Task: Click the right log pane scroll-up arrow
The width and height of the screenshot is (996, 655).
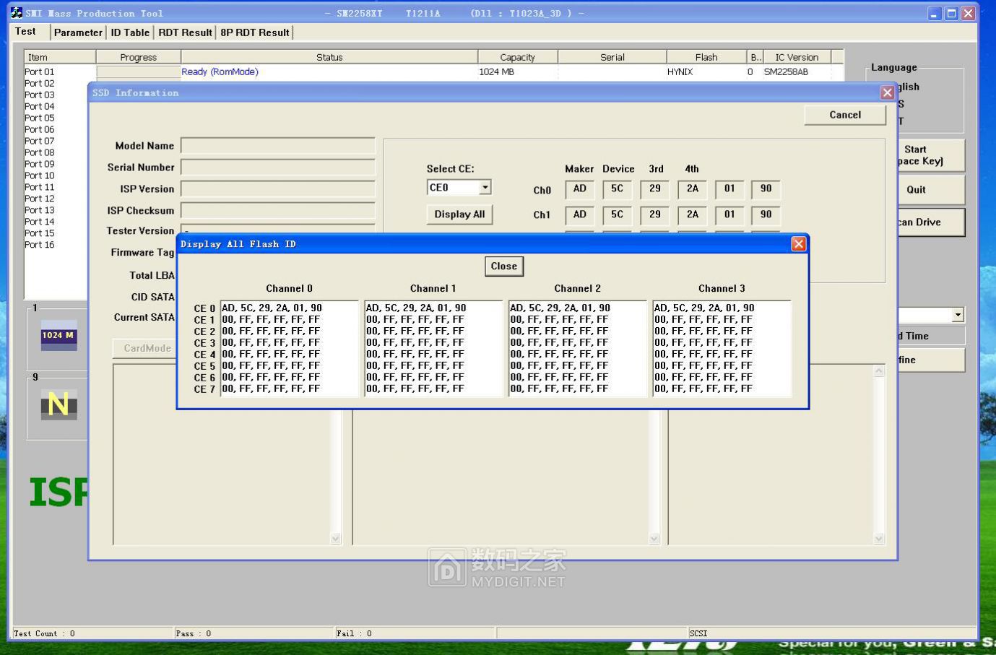Action: [879, 371]
